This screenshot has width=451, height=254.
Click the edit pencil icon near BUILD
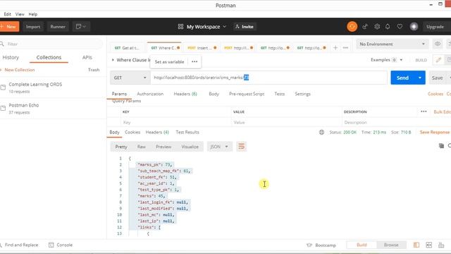click(x=438, y=60)
